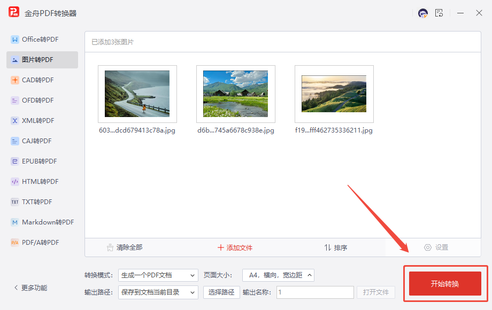Go to HTML转PDF in the sidebar
492x310 pixels.
click(42, 182)
